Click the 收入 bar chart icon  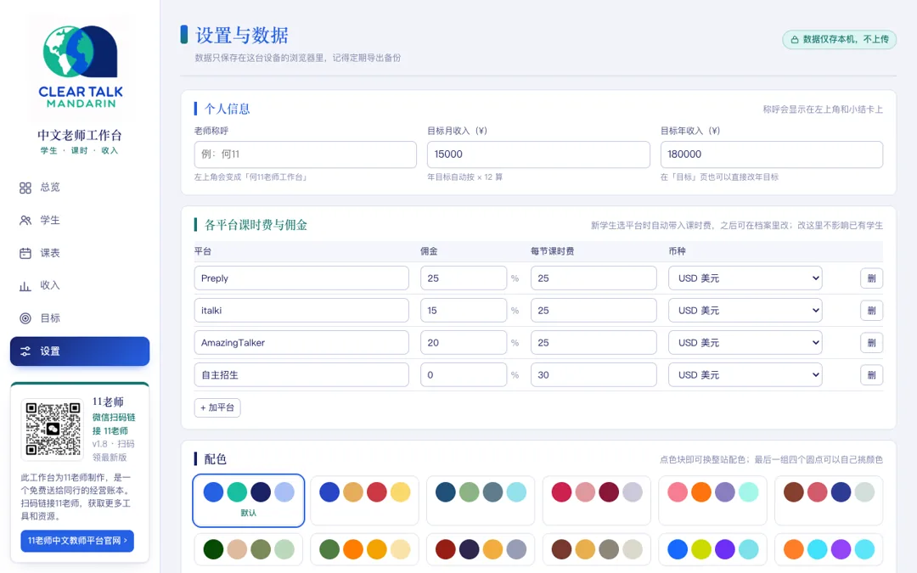coord(25,286)
